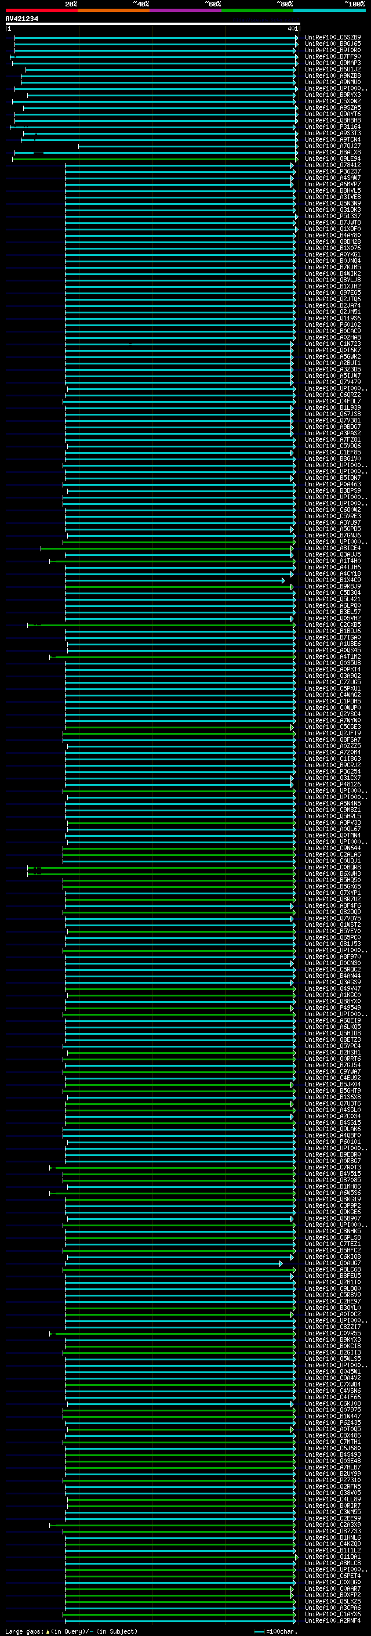Select hit label UniRef100_B4AY80
Viewport: 371px width, 1636px height.
(333, 236)
